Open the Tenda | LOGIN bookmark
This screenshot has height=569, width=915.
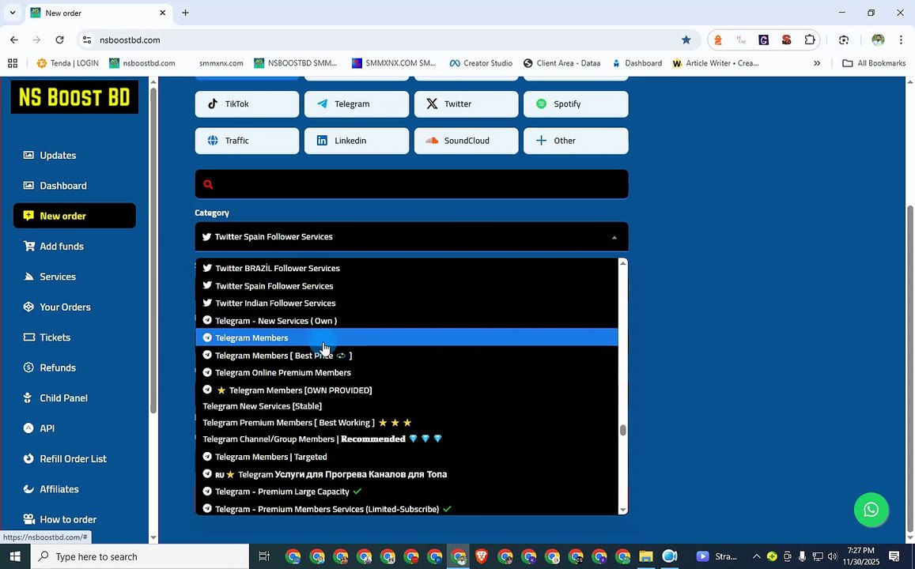coord(67,63)
